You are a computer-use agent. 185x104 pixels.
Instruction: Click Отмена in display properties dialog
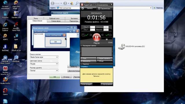[x=66, y=77]
